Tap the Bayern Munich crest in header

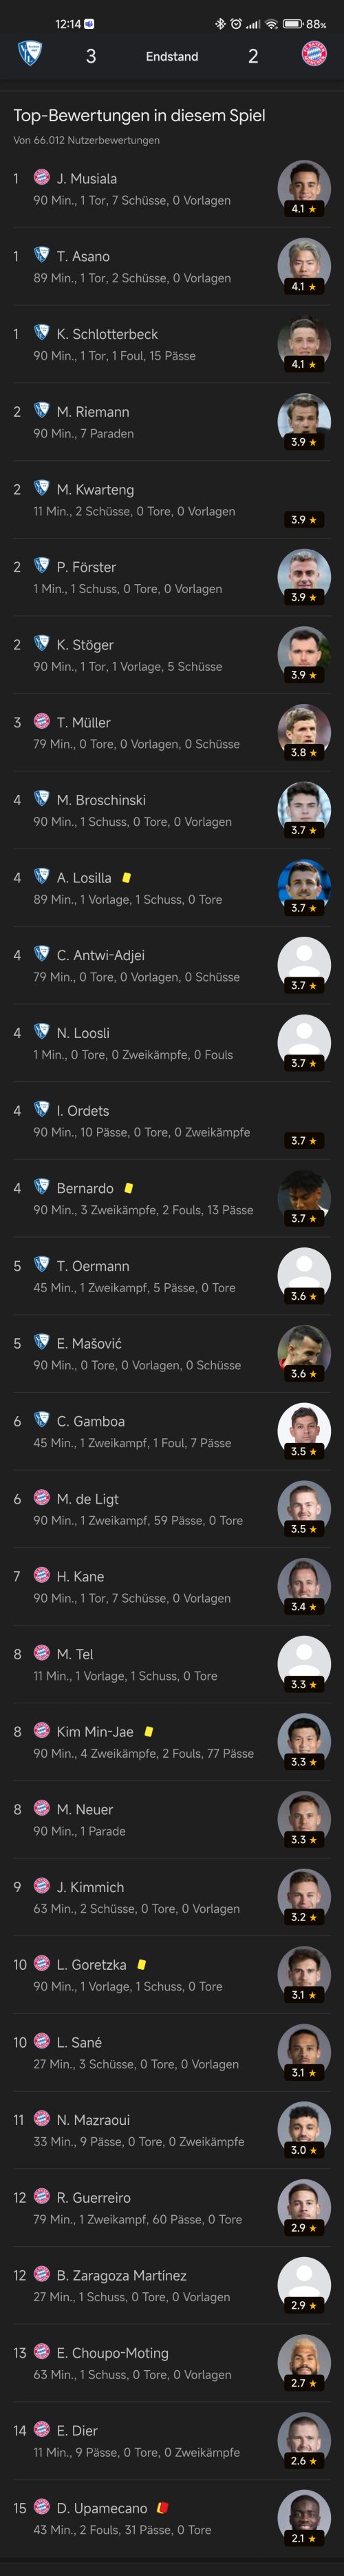314,54
